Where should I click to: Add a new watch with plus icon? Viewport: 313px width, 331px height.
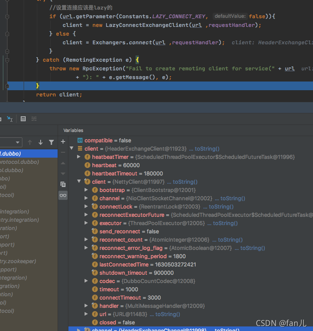click(63, 142)
